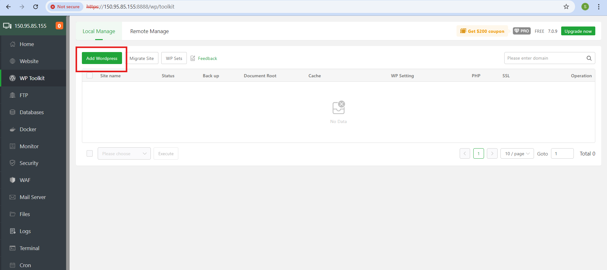Viewport: 607px width, 270px height.
Task: Click the Back up column header
Action: pos(211,76)
